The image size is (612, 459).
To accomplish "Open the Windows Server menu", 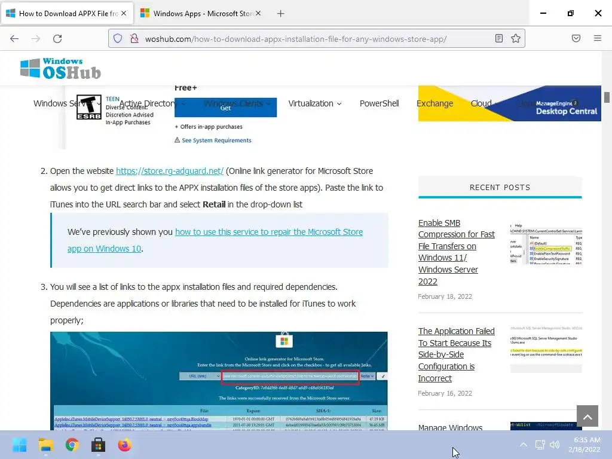I will (67, 103).
